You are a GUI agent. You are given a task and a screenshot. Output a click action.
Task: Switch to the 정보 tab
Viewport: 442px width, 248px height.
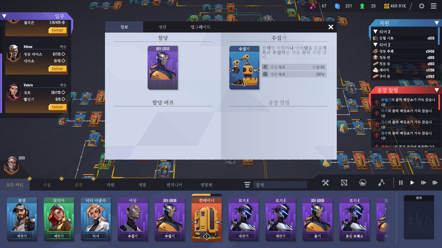124,27
